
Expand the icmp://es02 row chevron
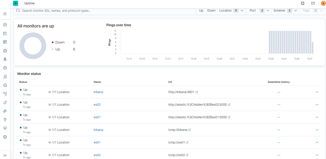click(317, 155)
